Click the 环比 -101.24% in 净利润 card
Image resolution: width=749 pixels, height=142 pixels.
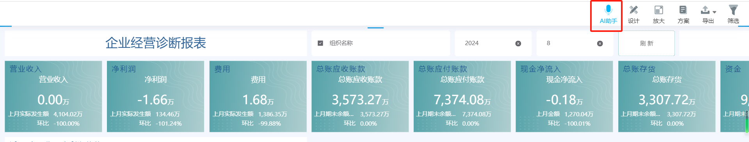(160, 123)
